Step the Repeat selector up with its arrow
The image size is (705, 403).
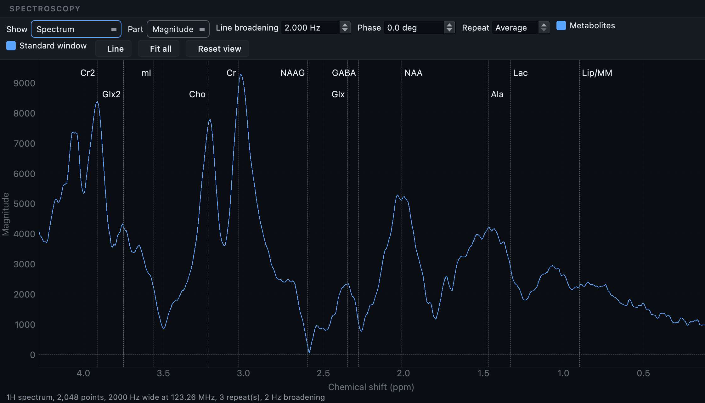point(544,25)
